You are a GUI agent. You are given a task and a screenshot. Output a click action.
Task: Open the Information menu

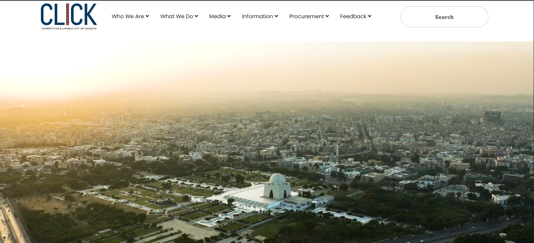point(260,16)
